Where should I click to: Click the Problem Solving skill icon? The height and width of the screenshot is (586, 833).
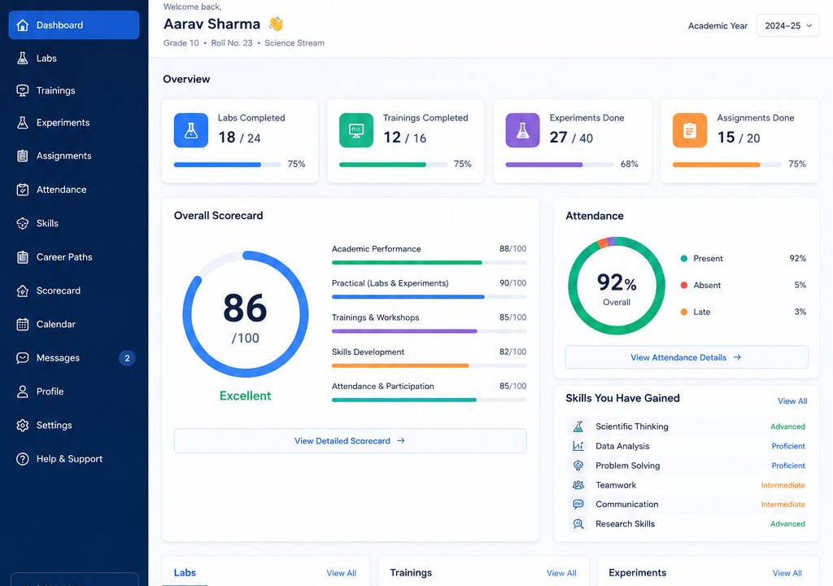click(578, 466)
